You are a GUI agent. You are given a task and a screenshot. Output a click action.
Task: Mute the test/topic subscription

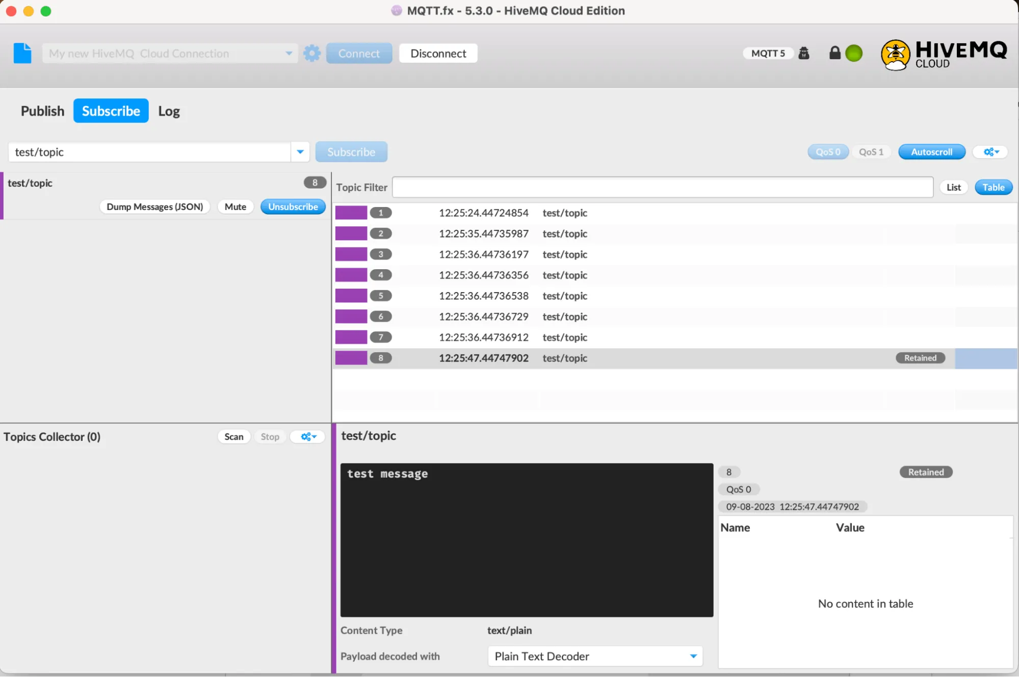[235, 206]
